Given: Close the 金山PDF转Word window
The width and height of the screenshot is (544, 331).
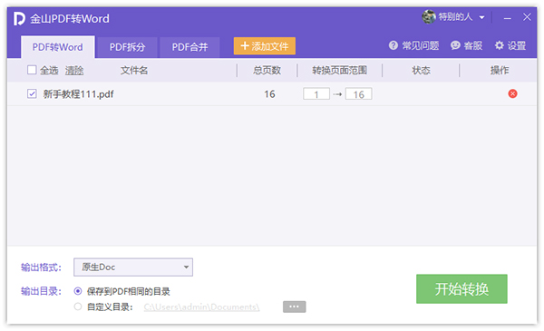Looking at the screenshot, I should coord(527,17).
